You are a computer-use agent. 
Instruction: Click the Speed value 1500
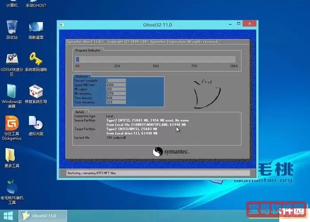tap(116, 85)
